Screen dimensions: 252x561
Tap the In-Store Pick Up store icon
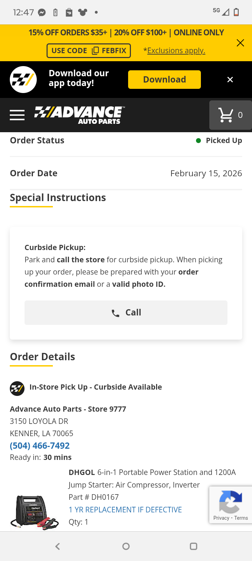17,388
